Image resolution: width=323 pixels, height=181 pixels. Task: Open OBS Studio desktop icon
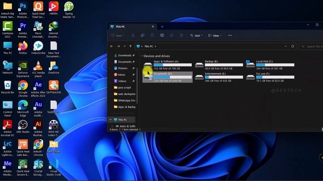click(23, 127)
